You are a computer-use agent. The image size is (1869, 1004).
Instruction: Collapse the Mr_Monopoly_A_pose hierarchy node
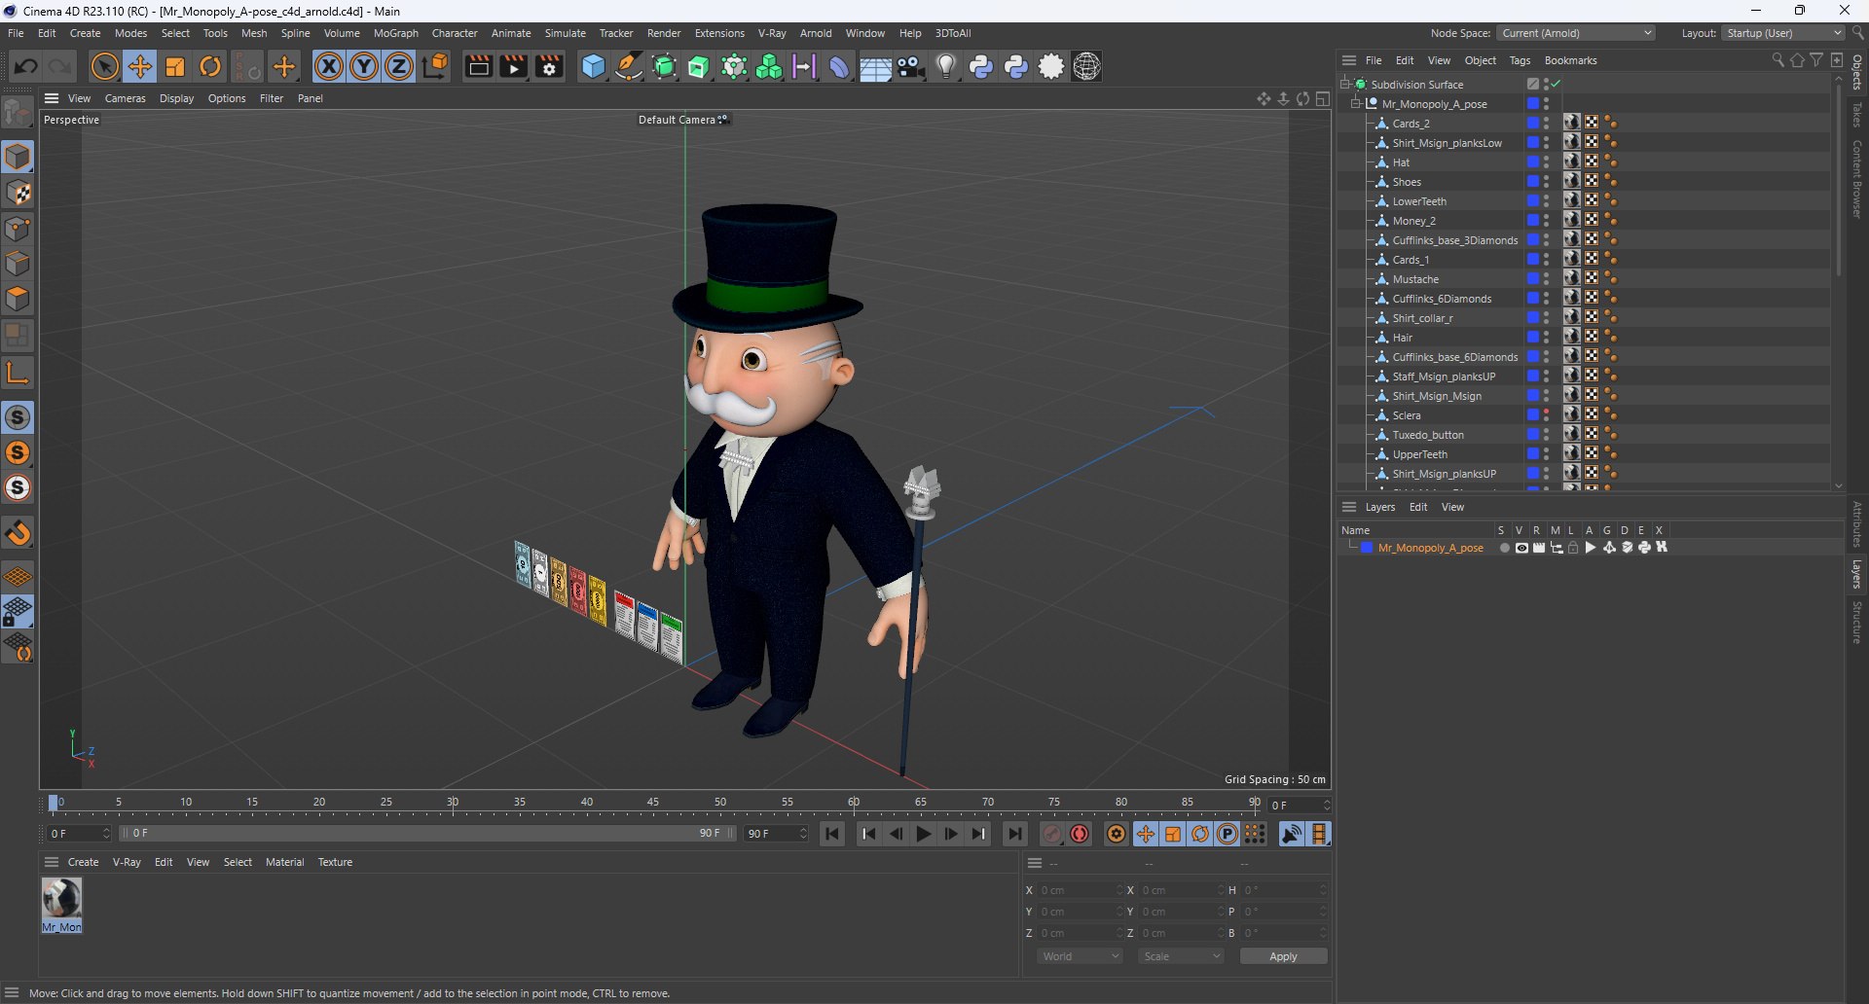coord(1356,103)
